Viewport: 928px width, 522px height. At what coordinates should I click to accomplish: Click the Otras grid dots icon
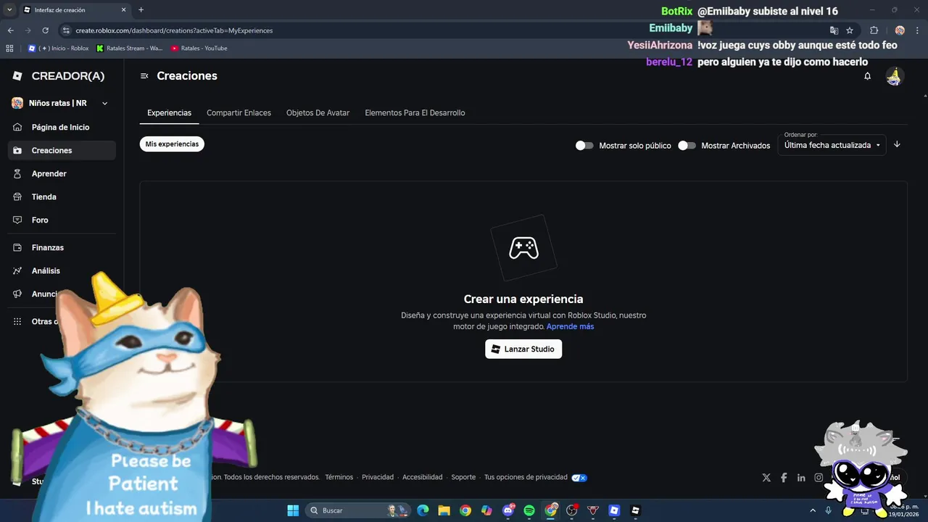17,321
